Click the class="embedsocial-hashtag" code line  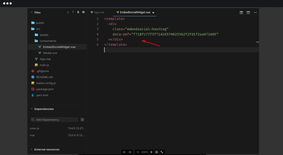pyautogui.click(x=140, y=29)
